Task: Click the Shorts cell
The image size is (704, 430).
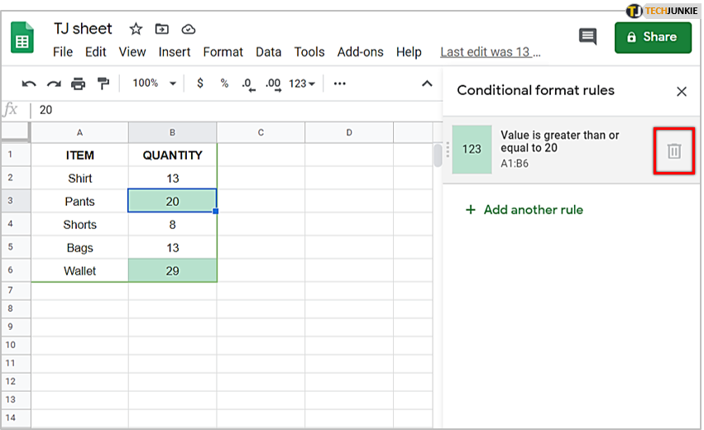Action: [x=80, y=224]
